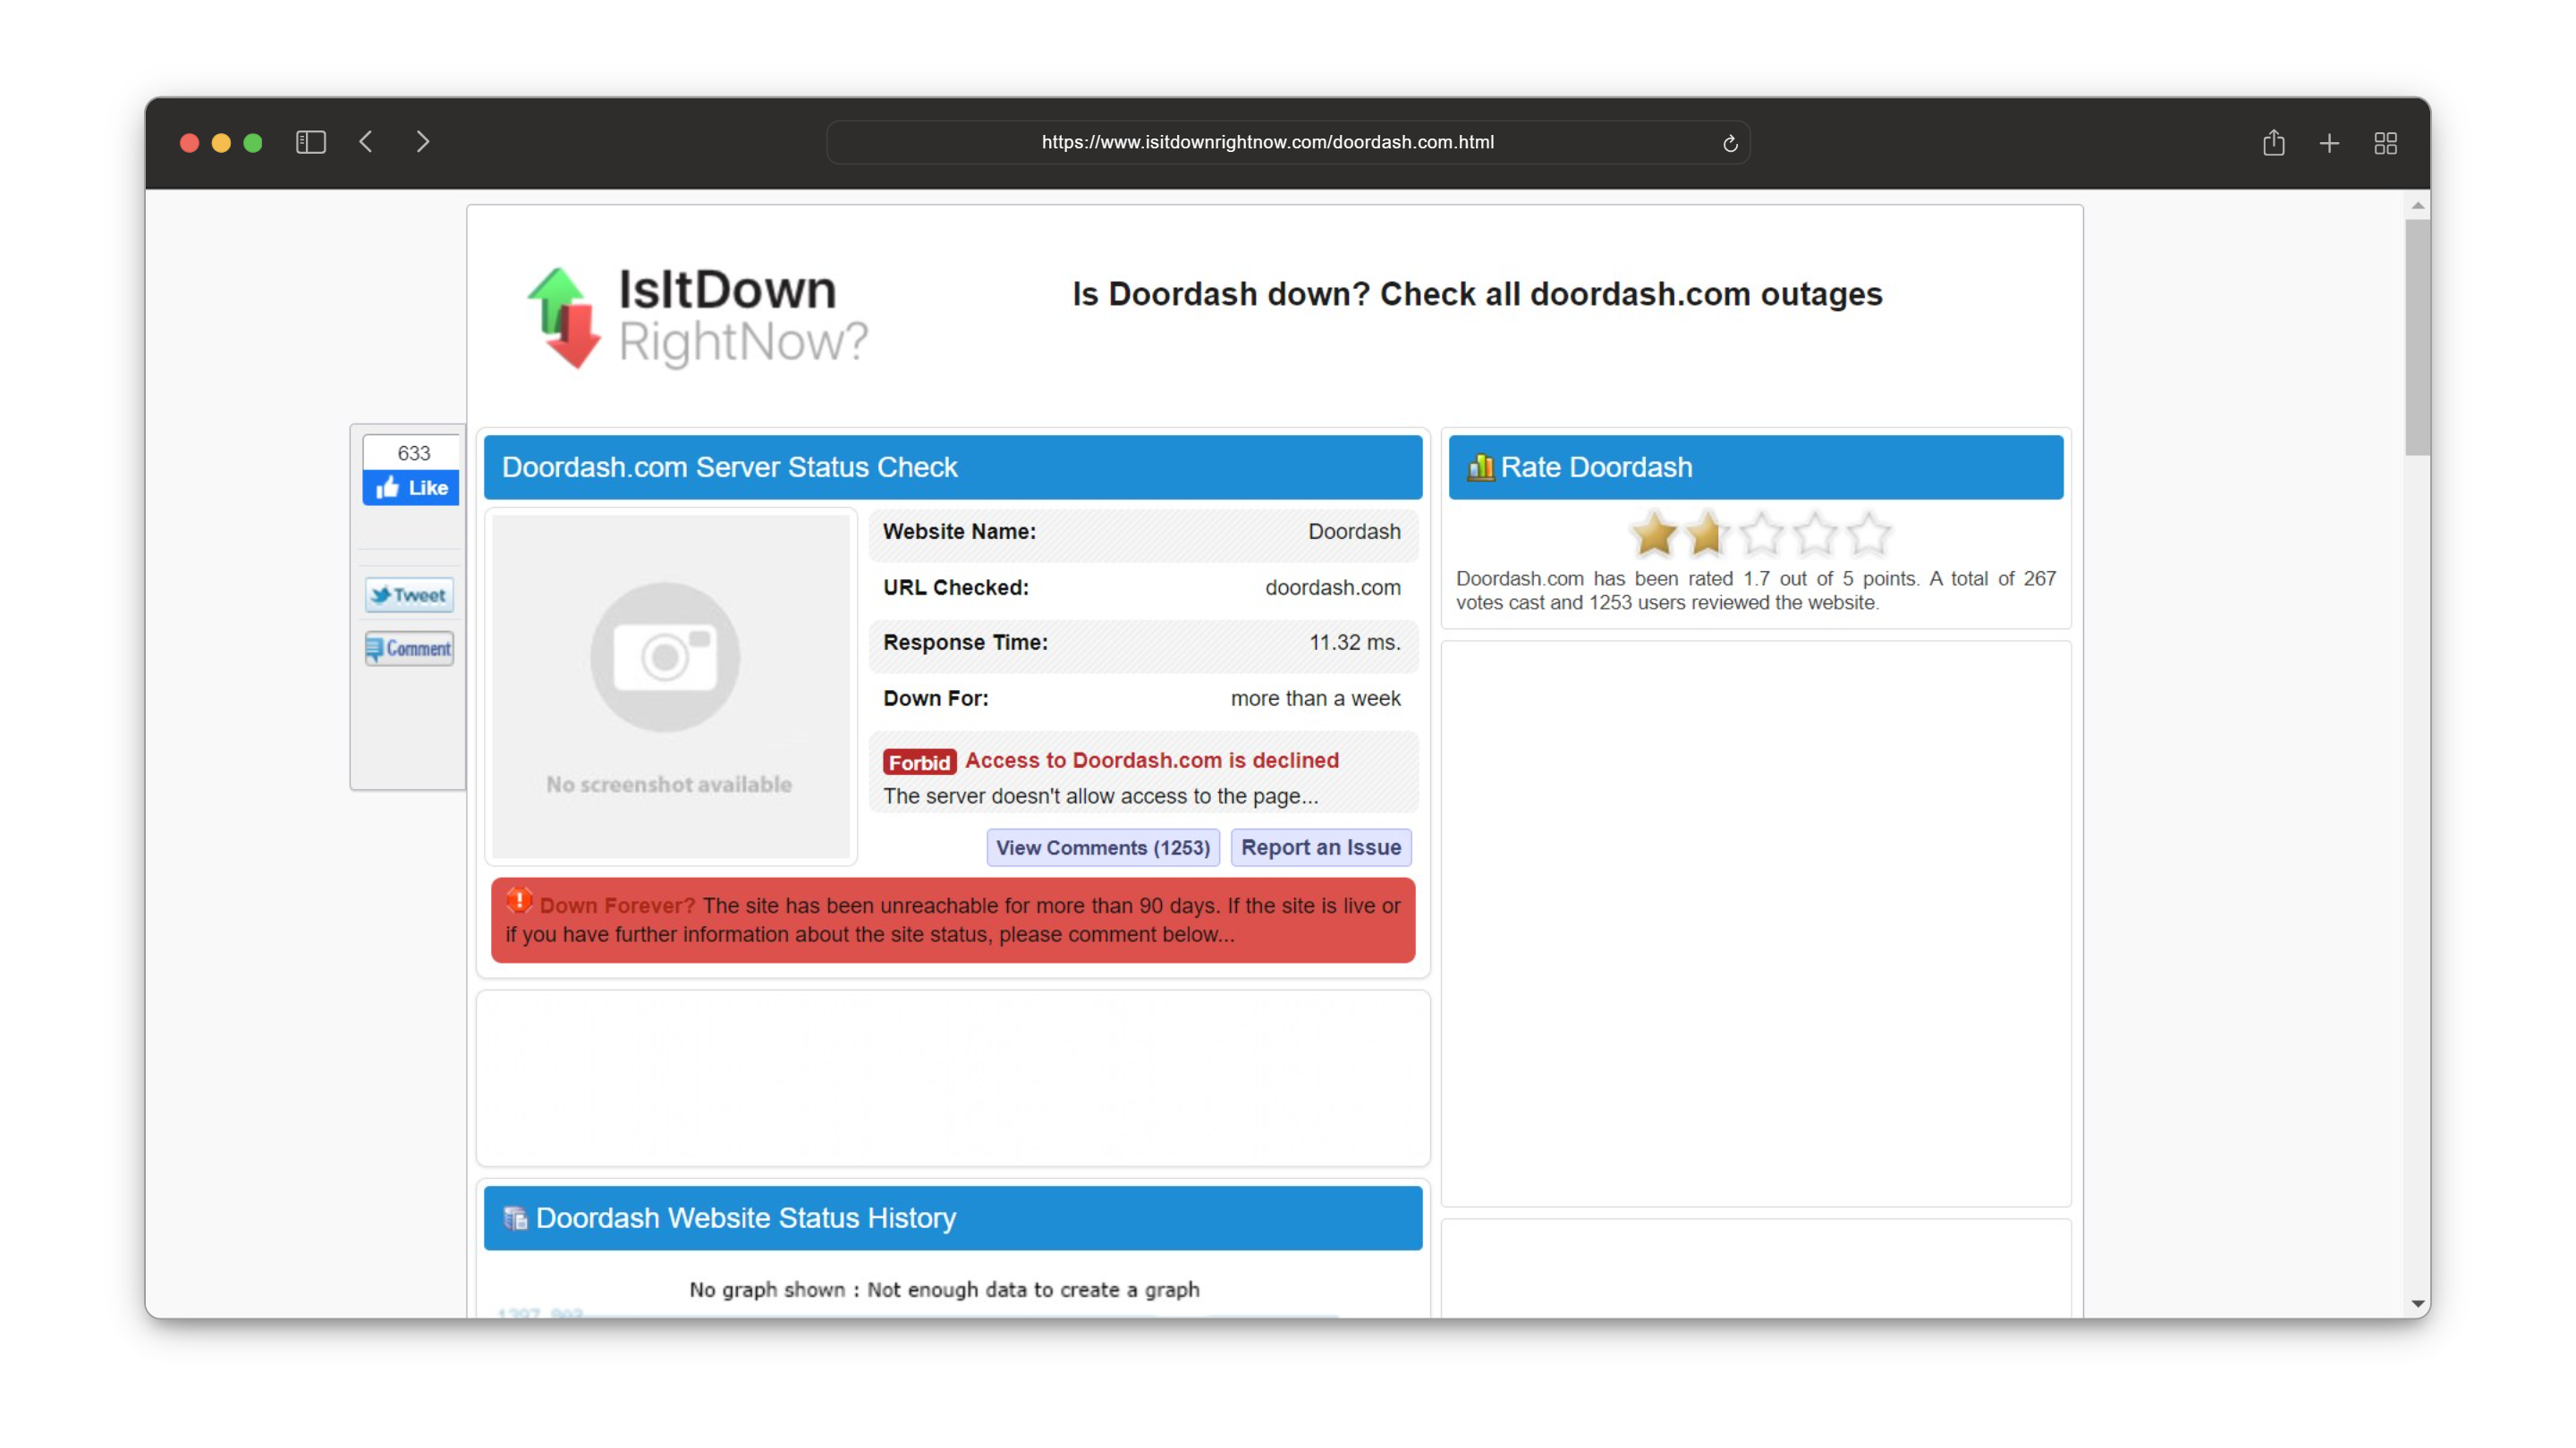Click Report an Issue button
This screenshot has width=2576, height=1448.
(x=1320, y=847)
